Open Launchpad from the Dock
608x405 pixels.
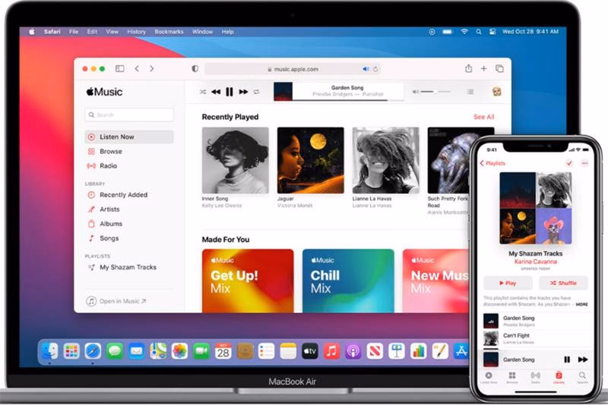(71, 351)
